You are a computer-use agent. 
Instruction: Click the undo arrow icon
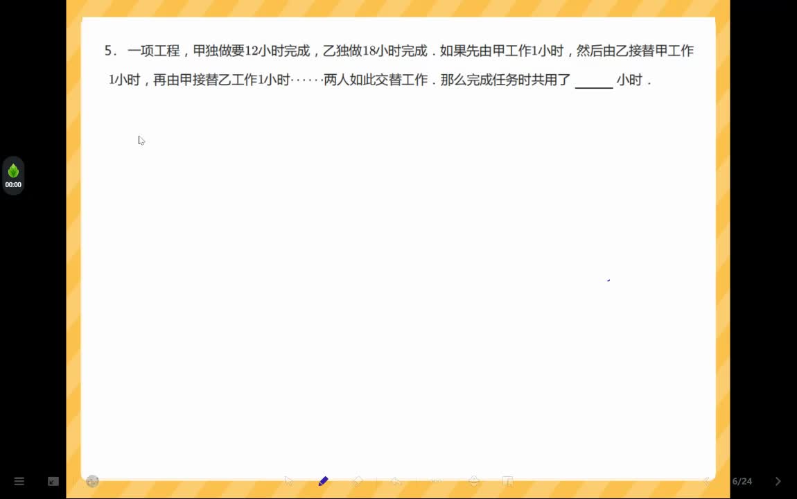click(396, 481)
